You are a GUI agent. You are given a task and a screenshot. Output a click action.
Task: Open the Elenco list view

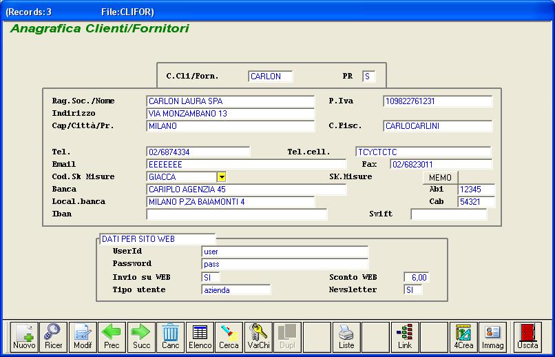pos(200,336)
